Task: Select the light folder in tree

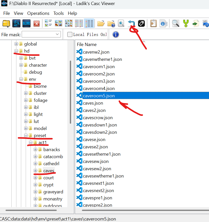Action: [x=38, y=114]
